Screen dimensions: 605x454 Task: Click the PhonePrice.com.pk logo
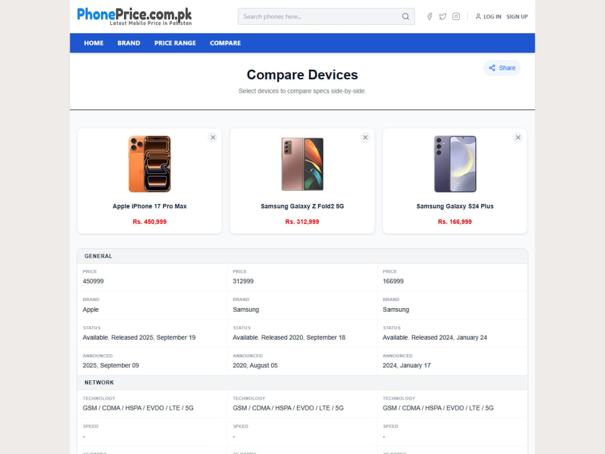click(134, 16)
